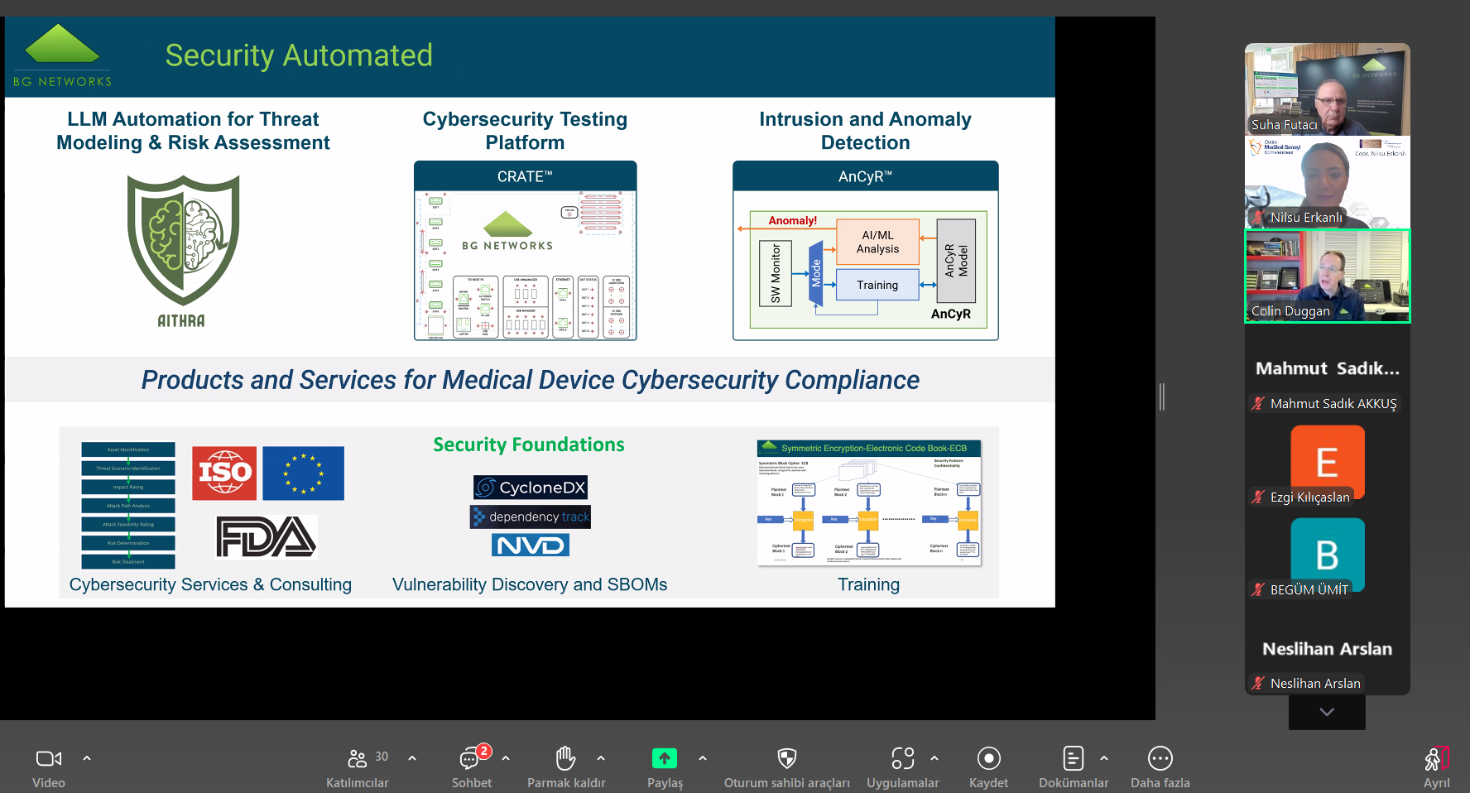Click the CRATE platform diagram
Viewport: 1470px width, 793px height.
[x=526, y=251]
